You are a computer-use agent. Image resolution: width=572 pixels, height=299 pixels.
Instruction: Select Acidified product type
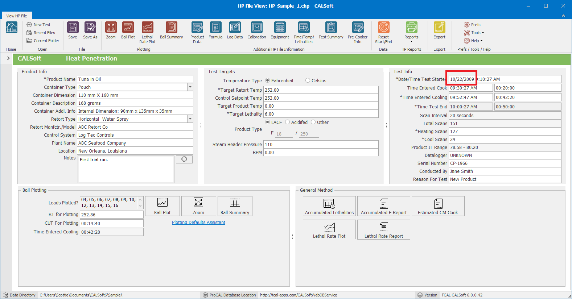[288, 122]
